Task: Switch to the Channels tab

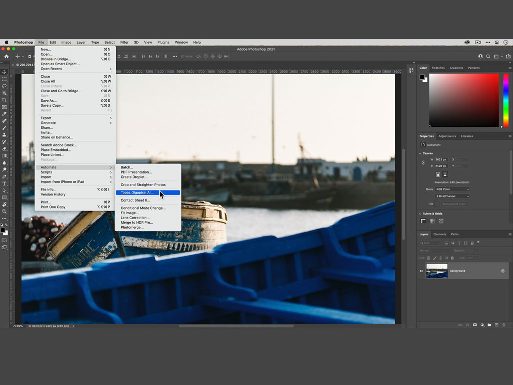Action: point(439,234)
